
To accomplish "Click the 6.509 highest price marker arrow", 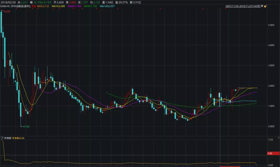I will click(2, 11).
